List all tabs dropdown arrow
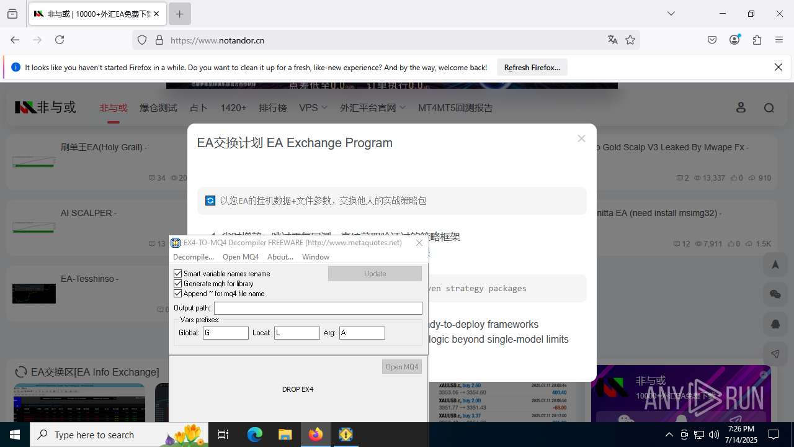The height and width of the screenshot is (447, 794). click(671, 14)
